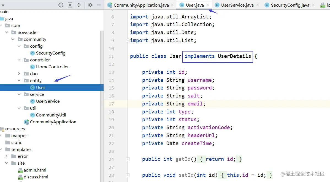This screenshot has width=330, height=182.
Task: Select HomeController class in tree
Action: (52, 67)
